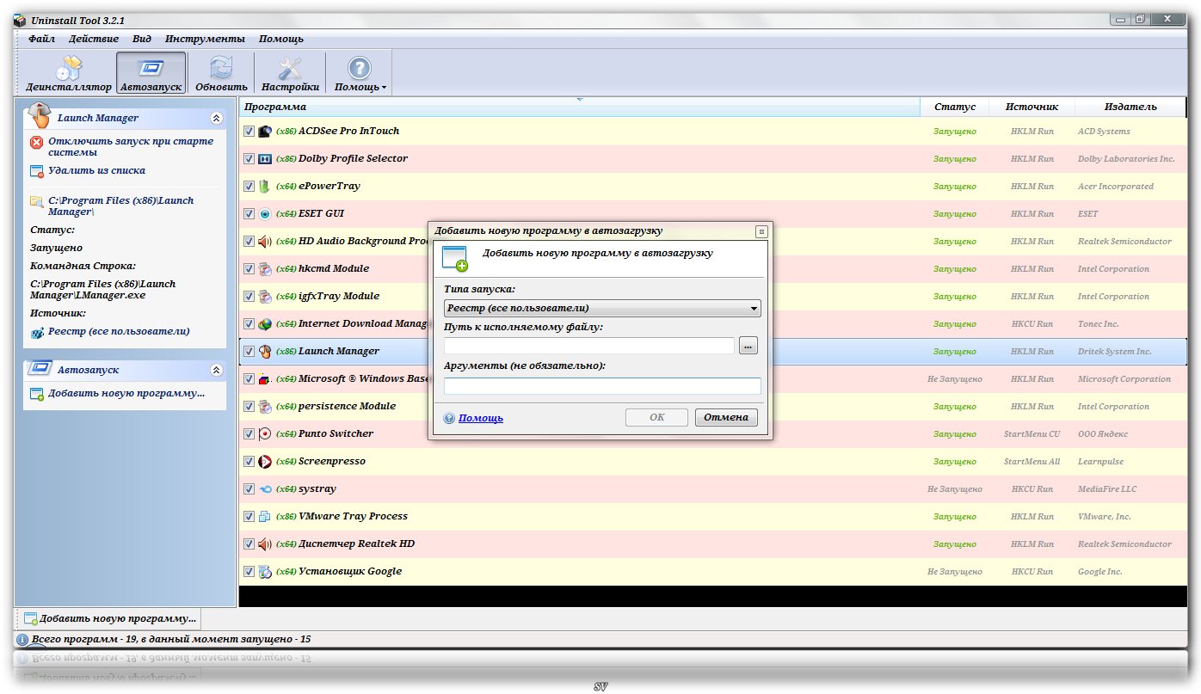Click the Помощь link in the dialog

point(480,418)
